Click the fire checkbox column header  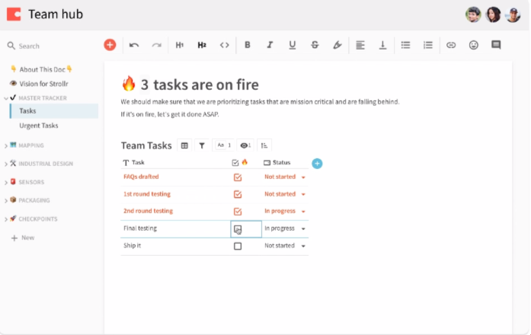240,163
